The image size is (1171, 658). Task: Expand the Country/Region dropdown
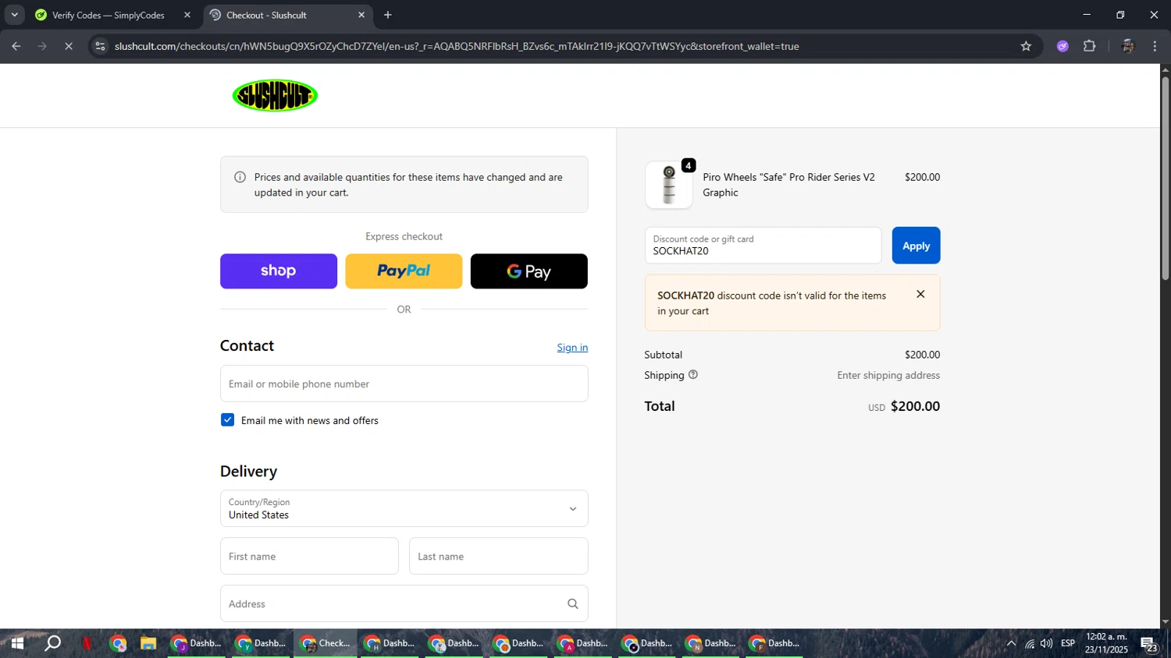pos(404,508)
